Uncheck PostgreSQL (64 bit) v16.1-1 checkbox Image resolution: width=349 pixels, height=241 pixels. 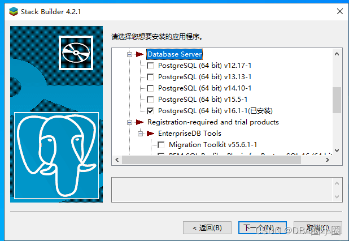150,111
